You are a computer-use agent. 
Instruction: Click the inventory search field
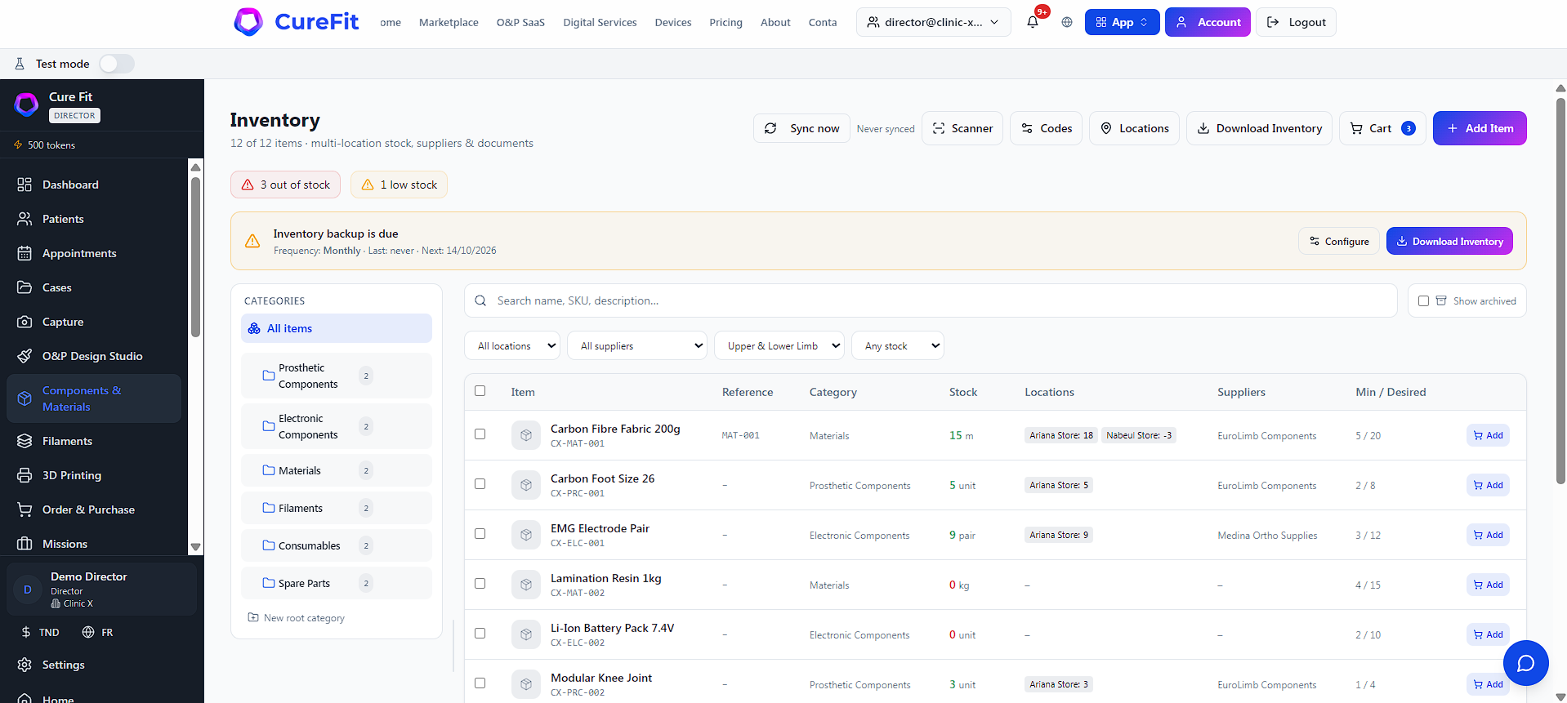(931, 300)
